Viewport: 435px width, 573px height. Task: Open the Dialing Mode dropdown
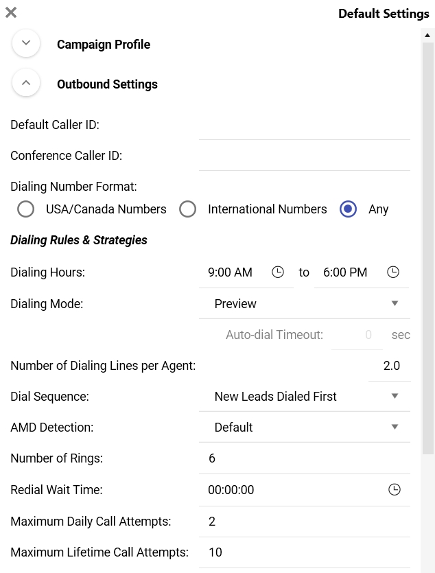click(304, 304)
